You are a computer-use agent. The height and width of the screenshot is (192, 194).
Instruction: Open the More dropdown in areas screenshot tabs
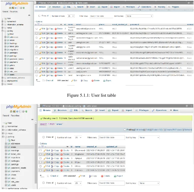(x=174, y=110)
